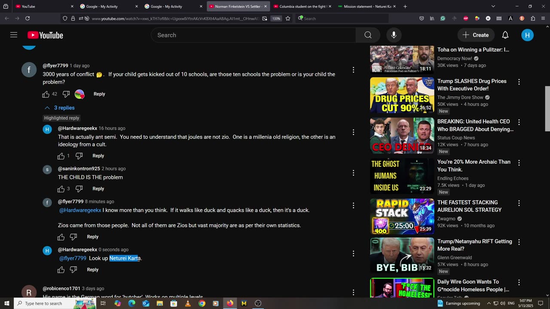Viewport: 550px width, 309px height.
Task: Open options menu for flyer7799's top comment
Action: pos(353,70)
